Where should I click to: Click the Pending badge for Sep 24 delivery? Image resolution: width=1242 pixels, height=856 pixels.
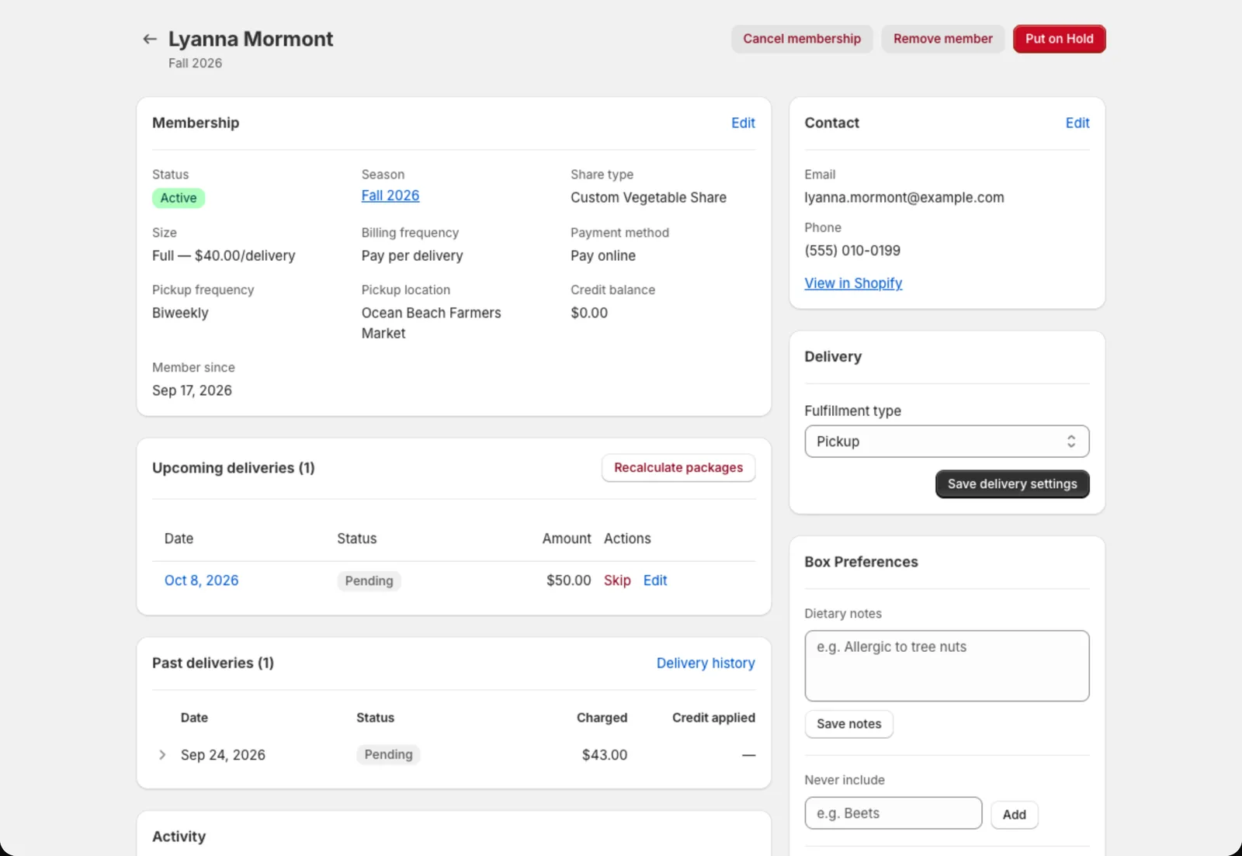388,754
